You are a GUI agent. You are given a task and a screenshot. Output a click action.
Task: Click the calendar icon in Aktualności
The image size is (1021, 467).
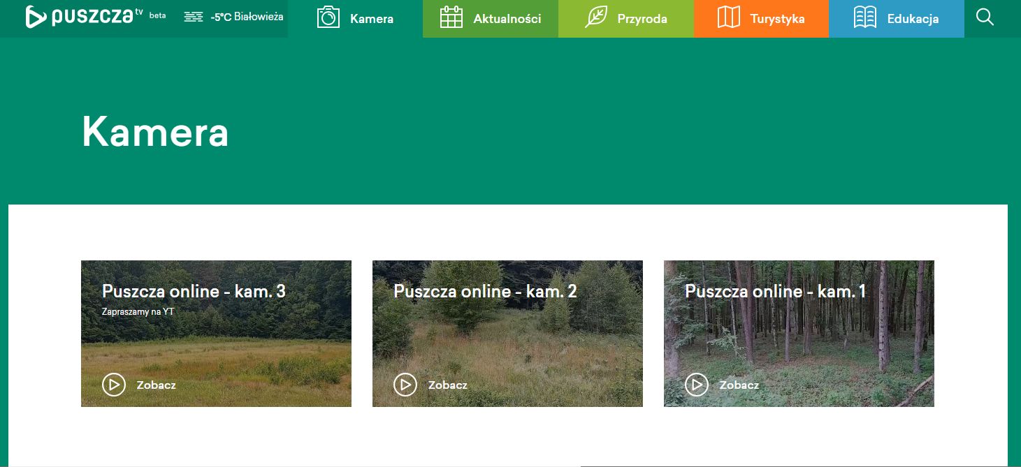(x=451, y=17)
